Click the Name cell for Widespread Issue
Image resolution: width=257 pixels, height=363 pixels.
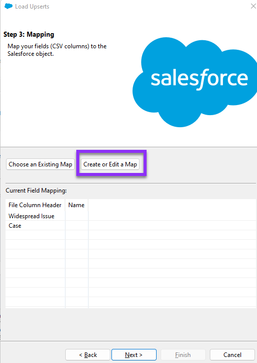[x=77, y=216]
